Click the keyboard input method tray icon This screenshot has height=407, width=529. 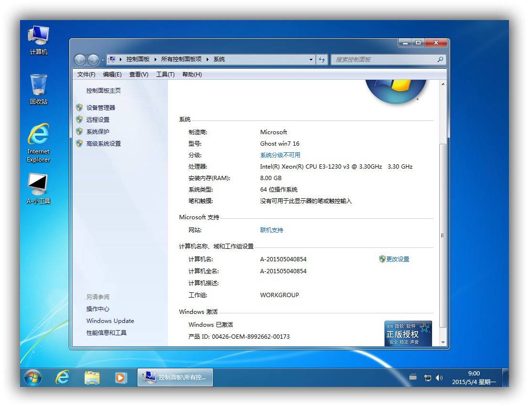pos(413,377)
